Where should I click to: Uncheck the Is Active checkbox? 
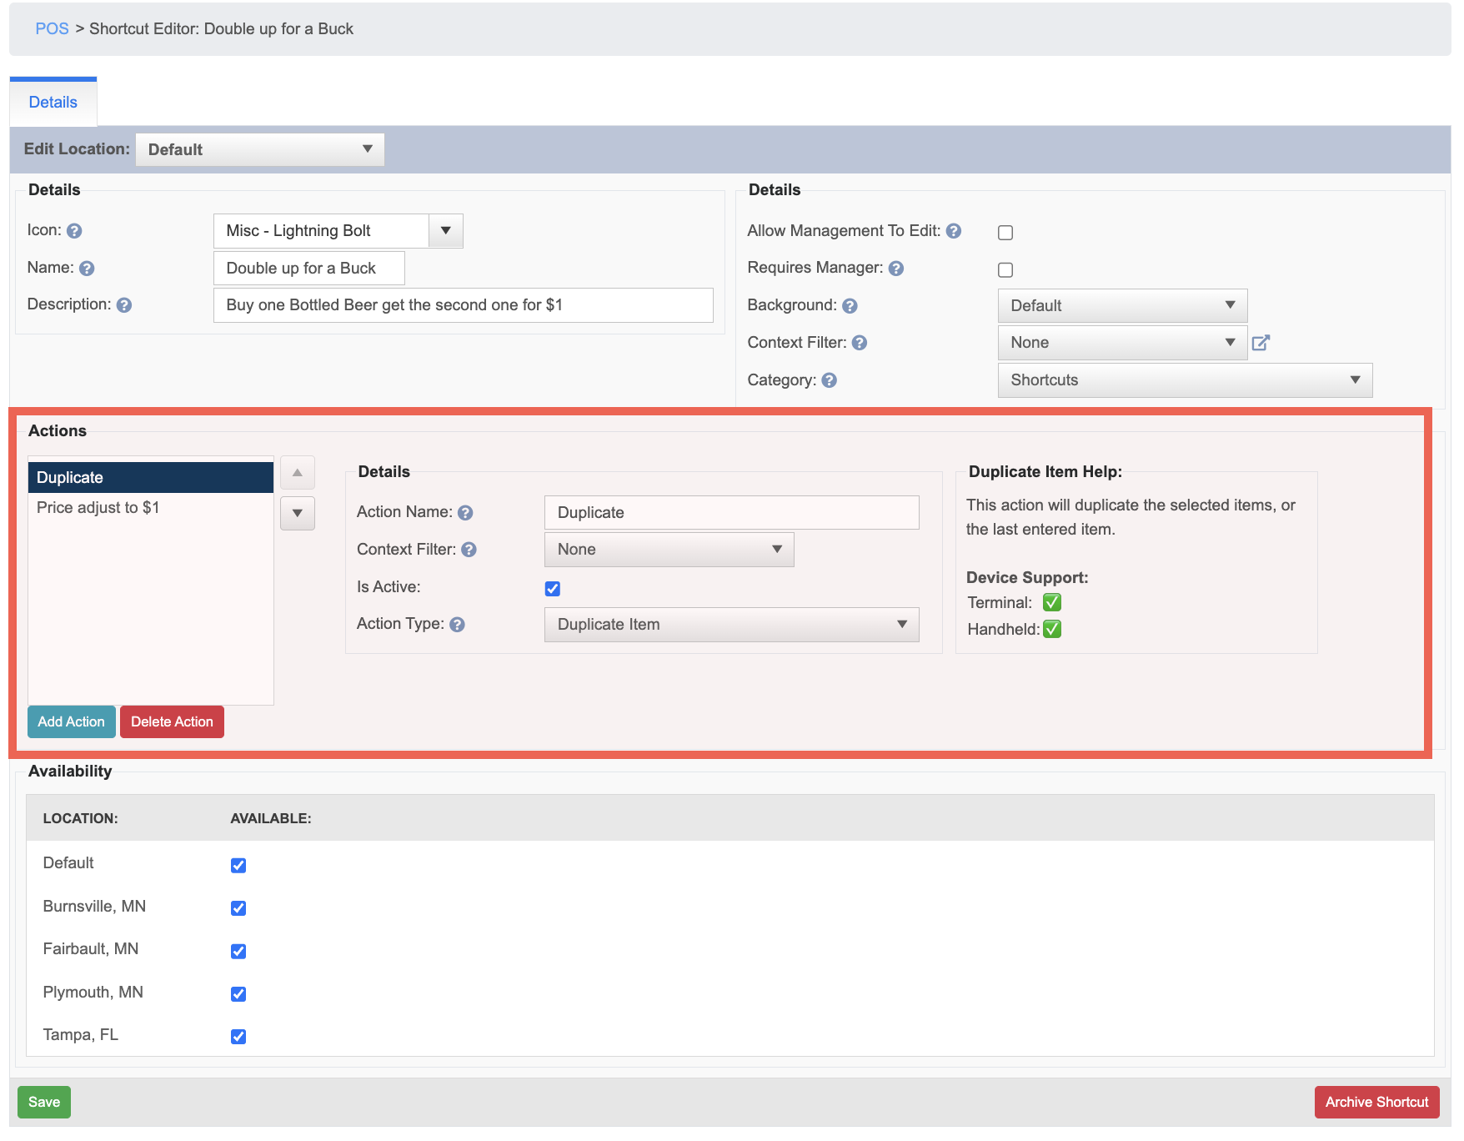pos(553,589)
